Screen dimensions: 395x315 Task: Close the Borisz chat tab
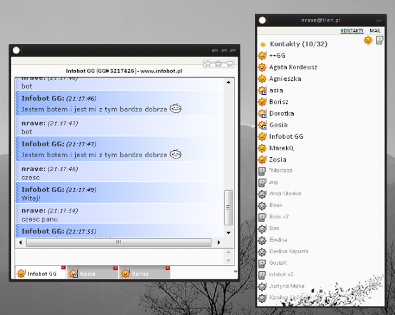pyautogui.click(x=168, y=268)
